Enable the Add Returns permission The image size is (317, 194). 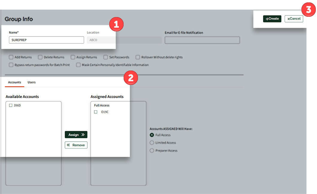[x=11, y=57]
